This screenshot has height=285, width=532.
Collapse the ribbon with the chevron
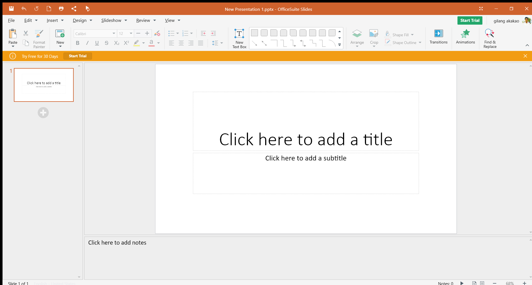tap(527, 45)
